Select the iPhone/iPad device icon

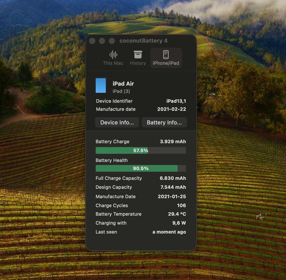(x=166, y=54)
